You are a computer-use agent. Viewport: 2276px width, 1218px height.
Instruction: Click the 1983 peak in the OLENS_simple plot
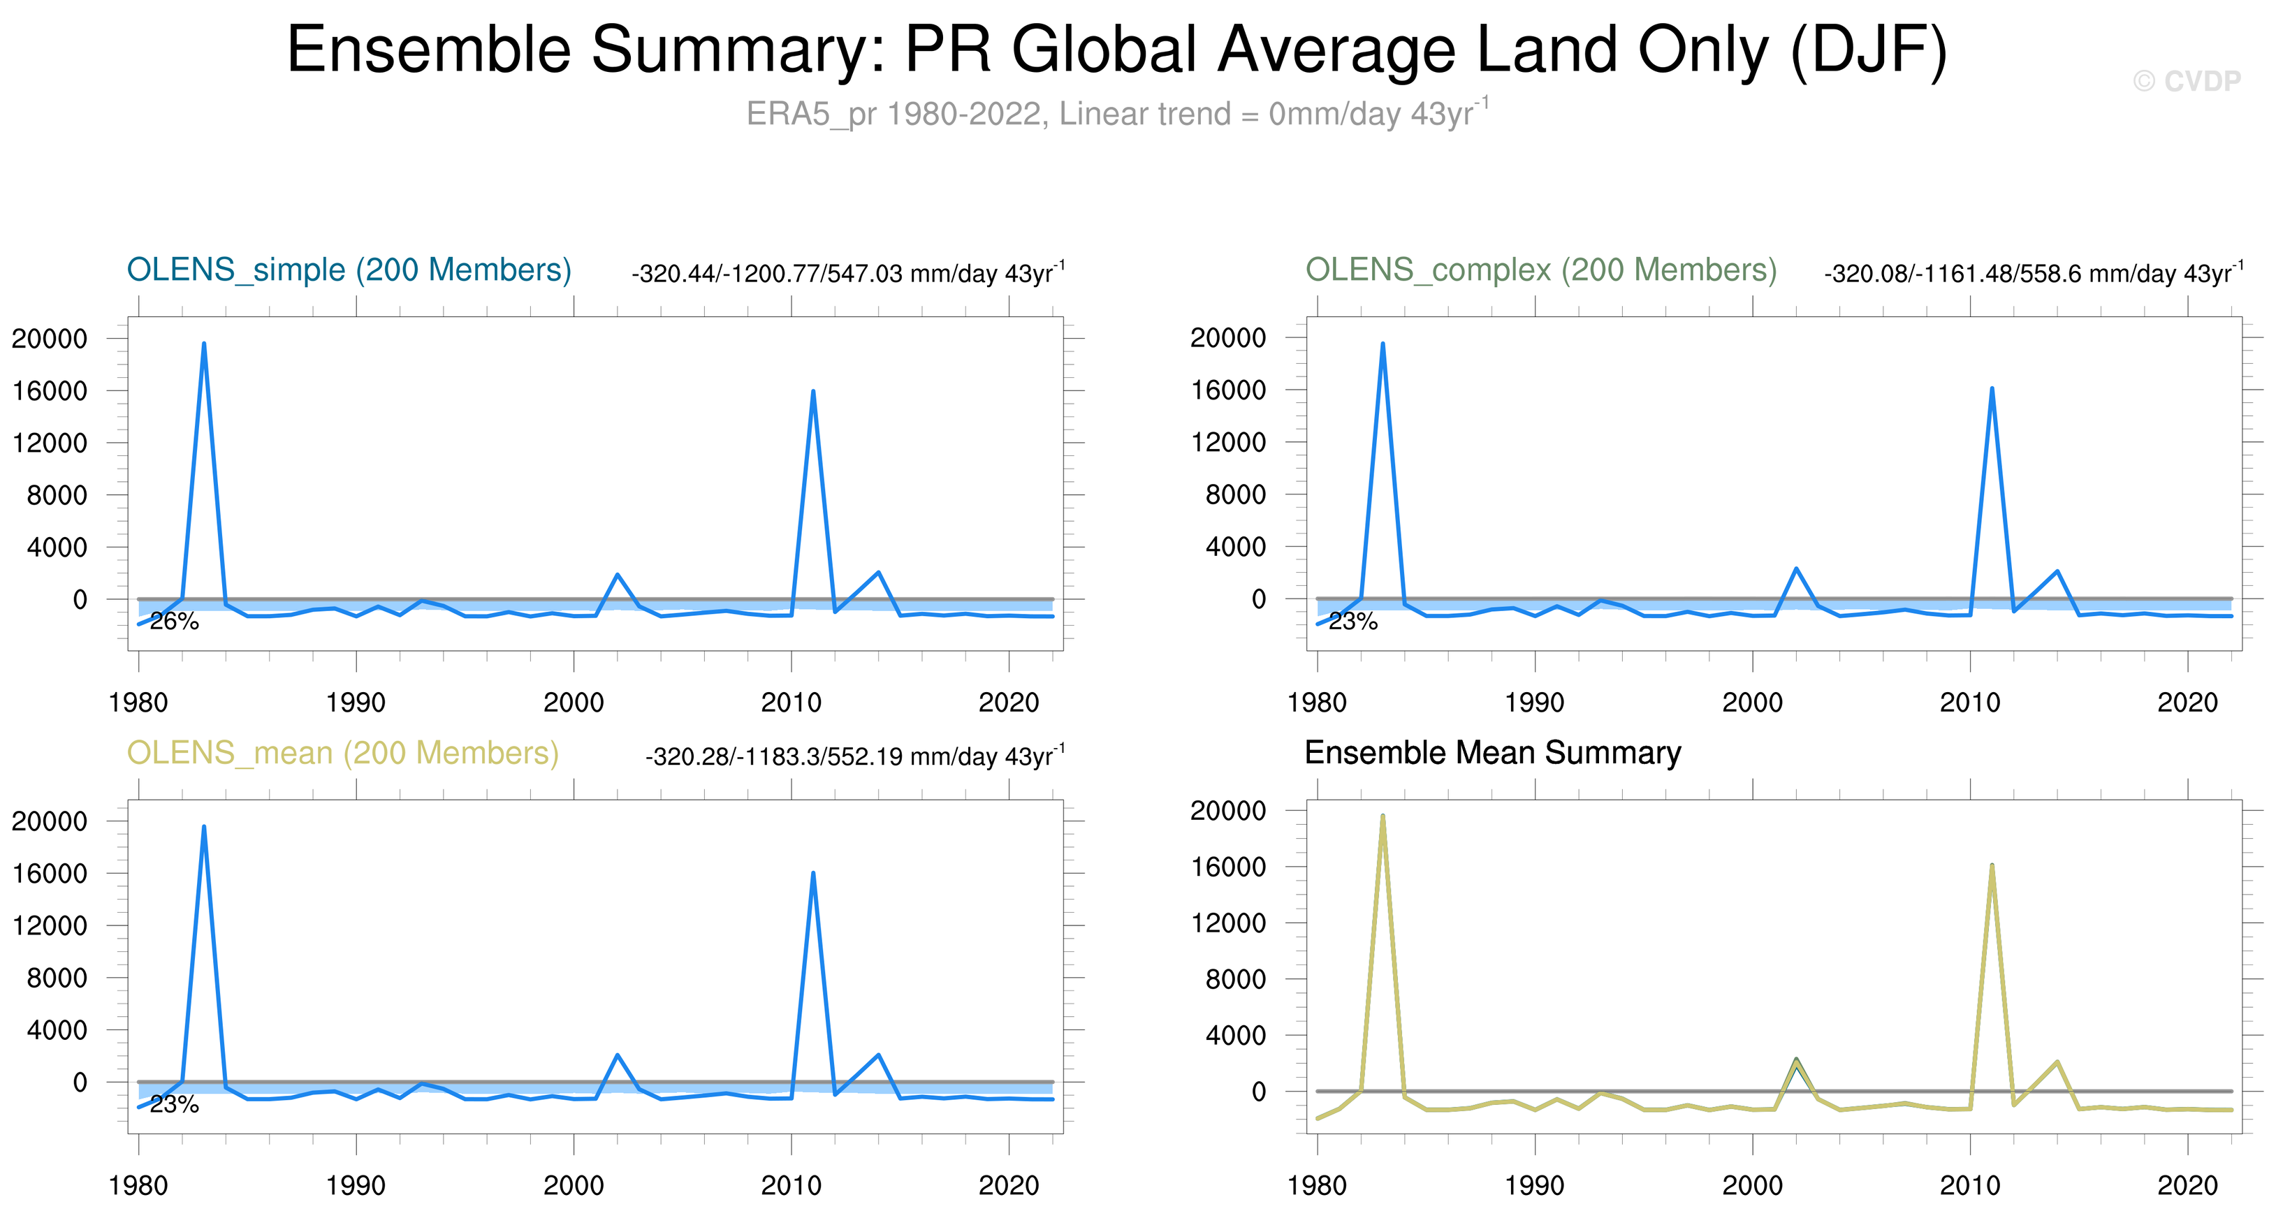tap(204, 344)
